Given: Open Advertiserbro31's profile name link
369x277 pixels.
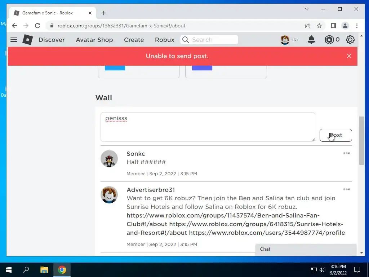Looking at the screenshot, I should [151, 190].
